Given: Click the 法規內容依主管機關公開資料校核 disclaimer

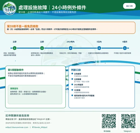Looking at the screenshot, I should click(x=28, y=123).
